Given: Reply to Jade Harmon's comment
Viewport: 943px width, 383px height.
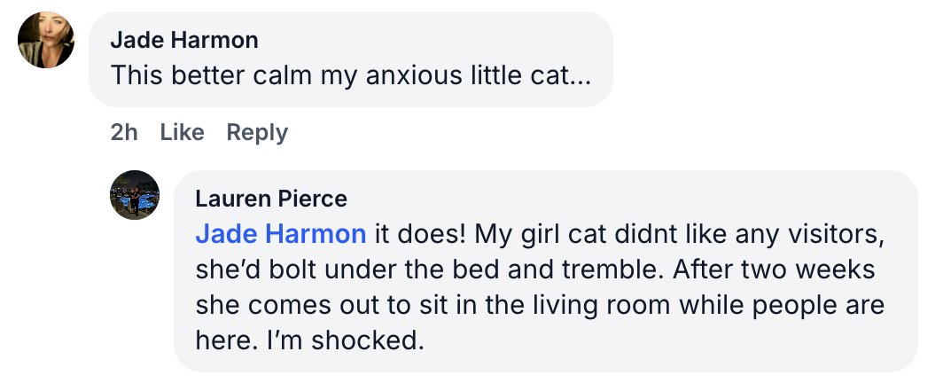Looking at the screenshot, I should click(x=257, y=133).
